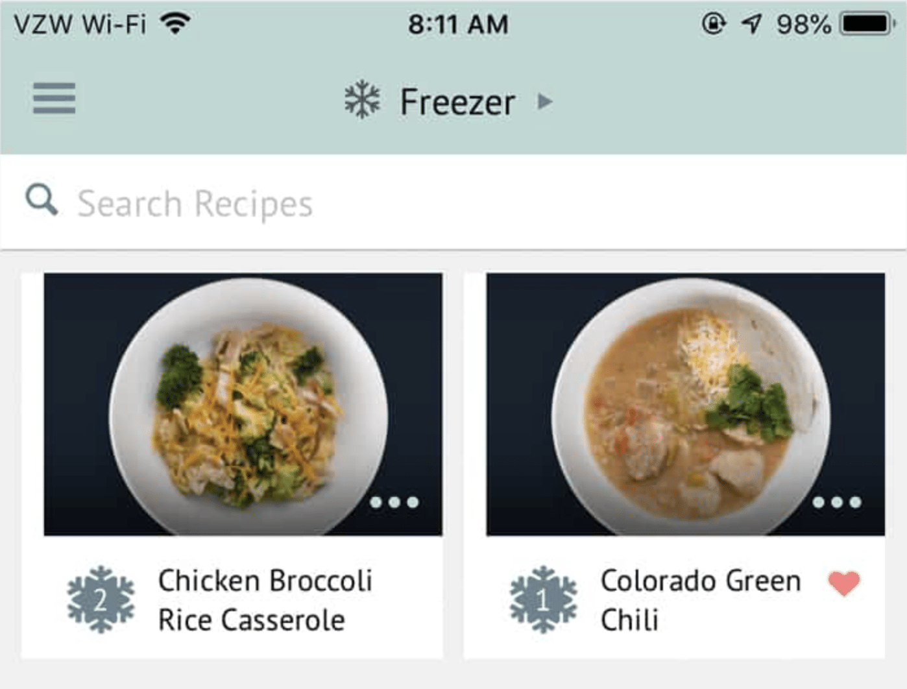Tap the Freezer title text
The image size is (907, 689).
pyautogui.click(x=457, y=102)
